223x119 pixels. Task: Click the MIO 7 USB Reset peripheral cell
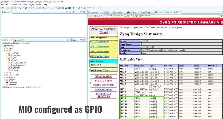(x=142, y=92)
